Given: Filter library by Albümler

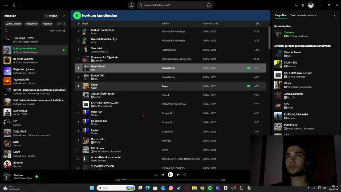Looking at the screenshot, I should coord(47,24).
